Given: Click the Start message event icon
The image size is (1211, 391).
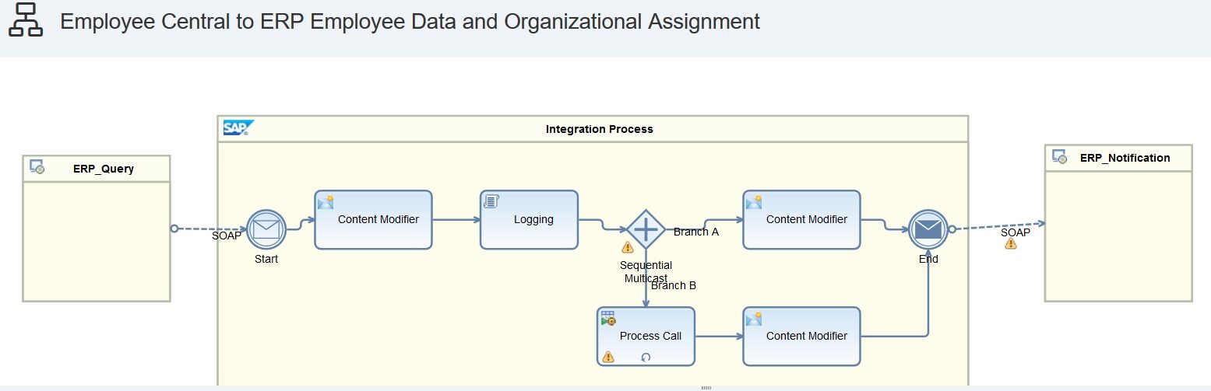Looking at the screenshot, I should (x=266, y=229).
